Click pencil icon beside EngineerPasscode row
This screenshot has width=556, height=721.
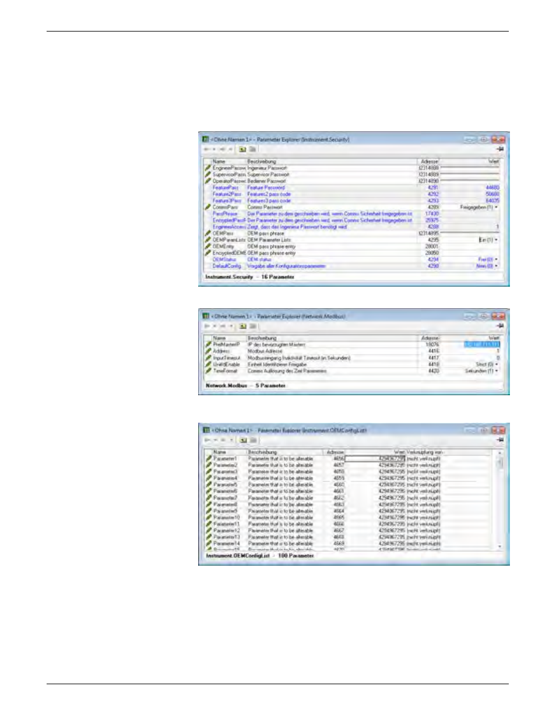[x=207, y=168]
